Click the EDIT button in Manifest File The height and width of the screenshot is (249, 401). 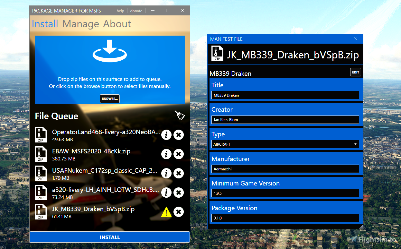click(356, 72)
